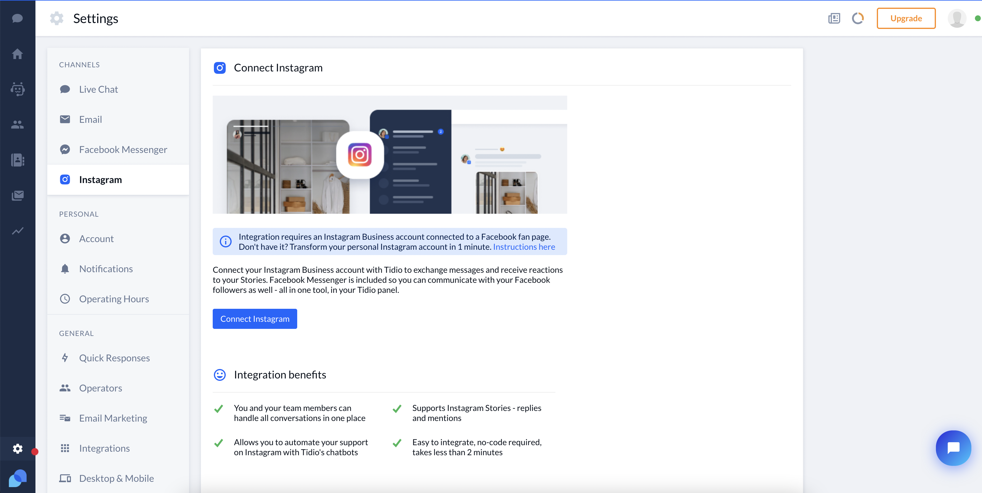Click the Messenger logo icon
Screen dimensions: 982x493
pyautogui.click(x=65, y=149)
